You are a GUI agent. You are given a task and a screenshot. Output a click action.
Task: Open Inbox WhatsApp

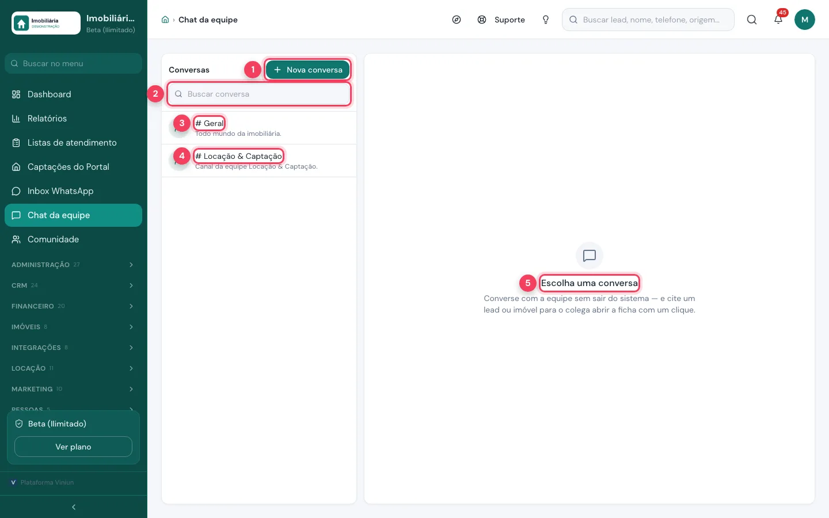pyautogui.click(x=73, y=191)
